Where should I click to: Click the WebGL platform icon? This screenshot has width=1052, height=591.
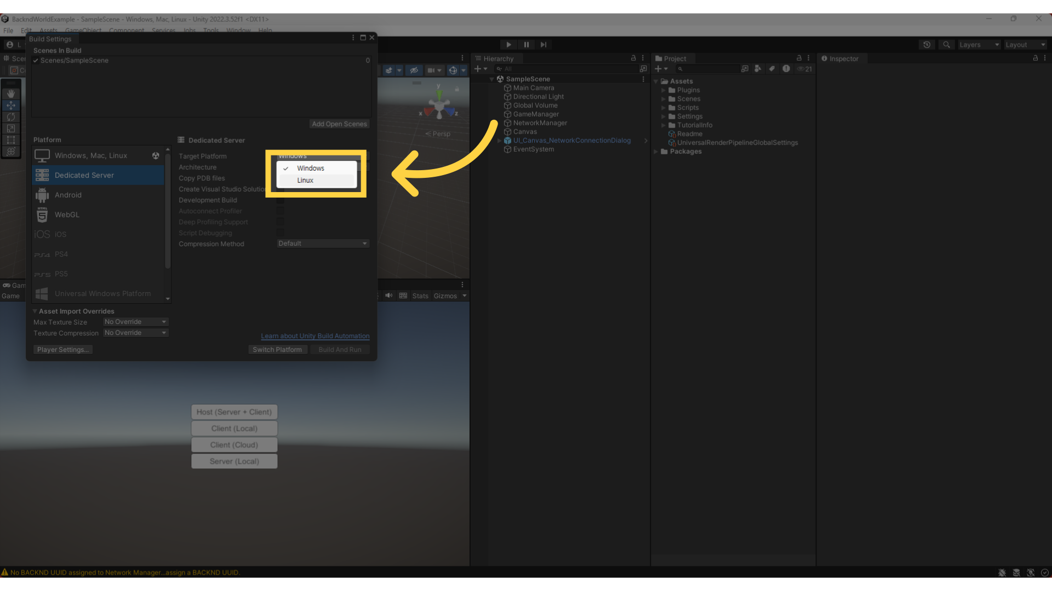42,215
